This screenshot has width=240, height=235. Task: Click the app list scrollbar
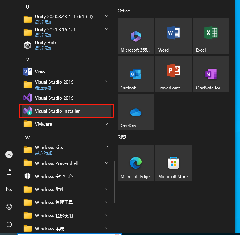pyautogui.click(x=115, y=182)
